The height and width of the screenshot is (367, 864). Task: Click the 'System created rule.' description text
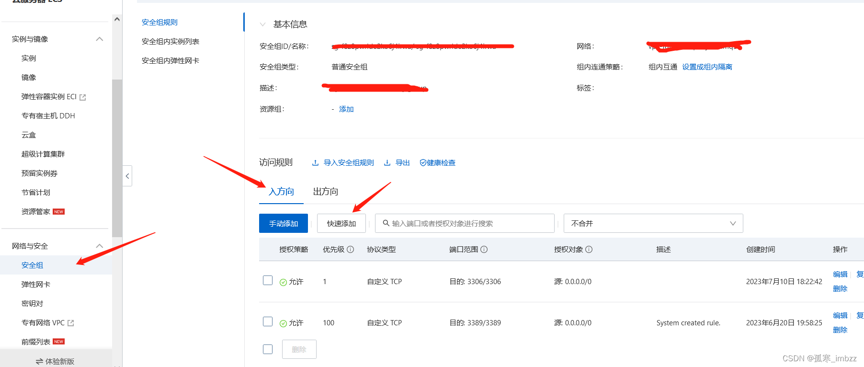click(x=688, y=323)
